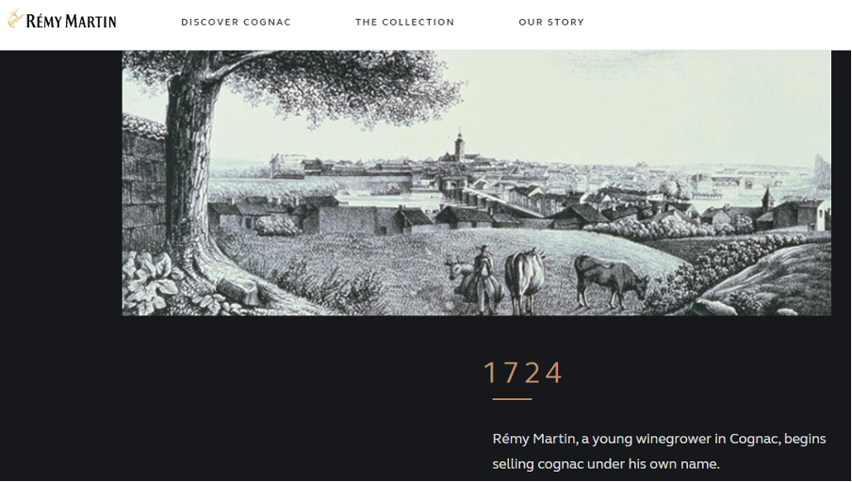
Task: Click the grazing cow on the right
Action: coord(611,281)
